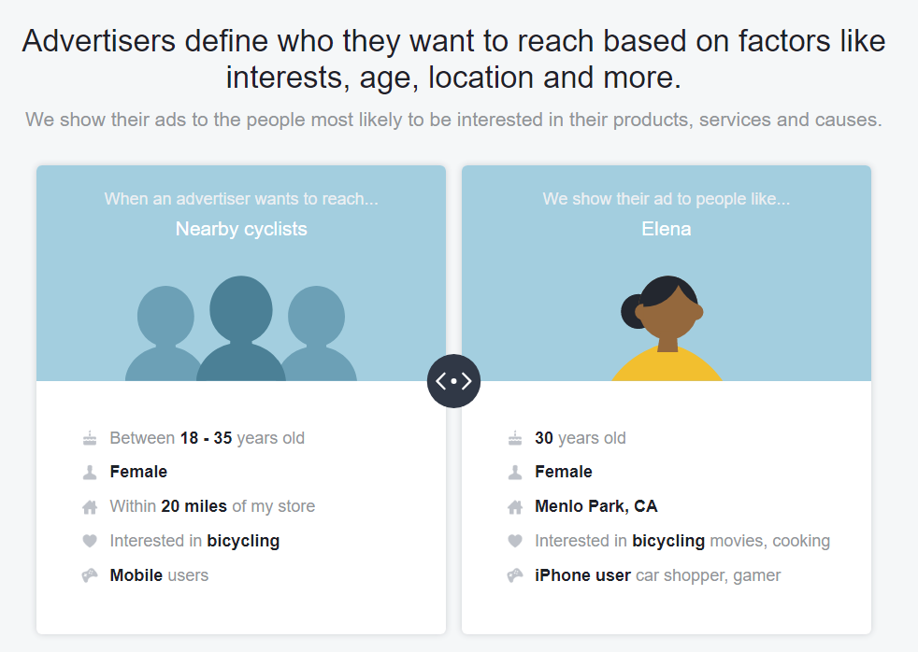Click Elena's avatar illustration
This screenshot has height=652, width=918.
[666, 329]
